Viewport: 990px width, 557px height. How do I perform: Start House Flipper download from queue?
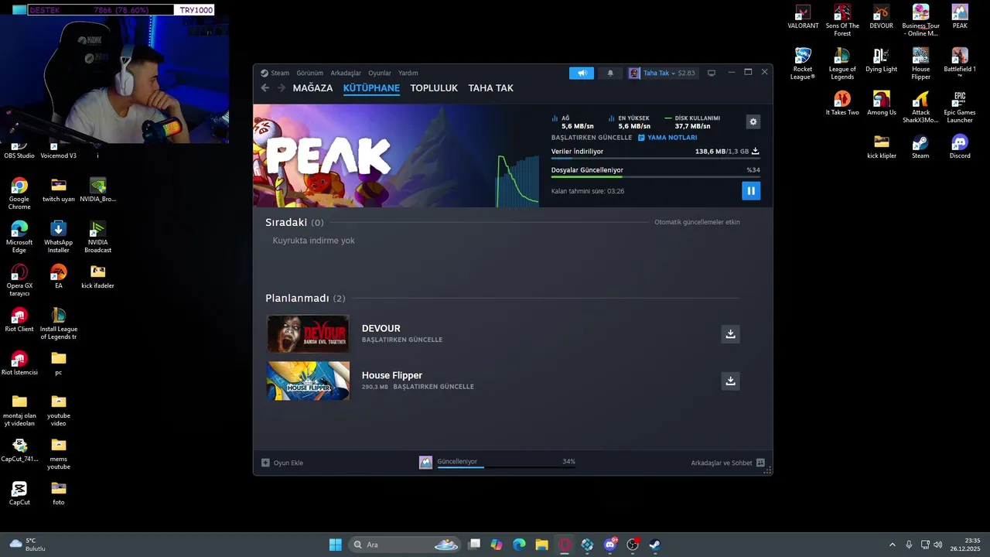pos(730,381)
